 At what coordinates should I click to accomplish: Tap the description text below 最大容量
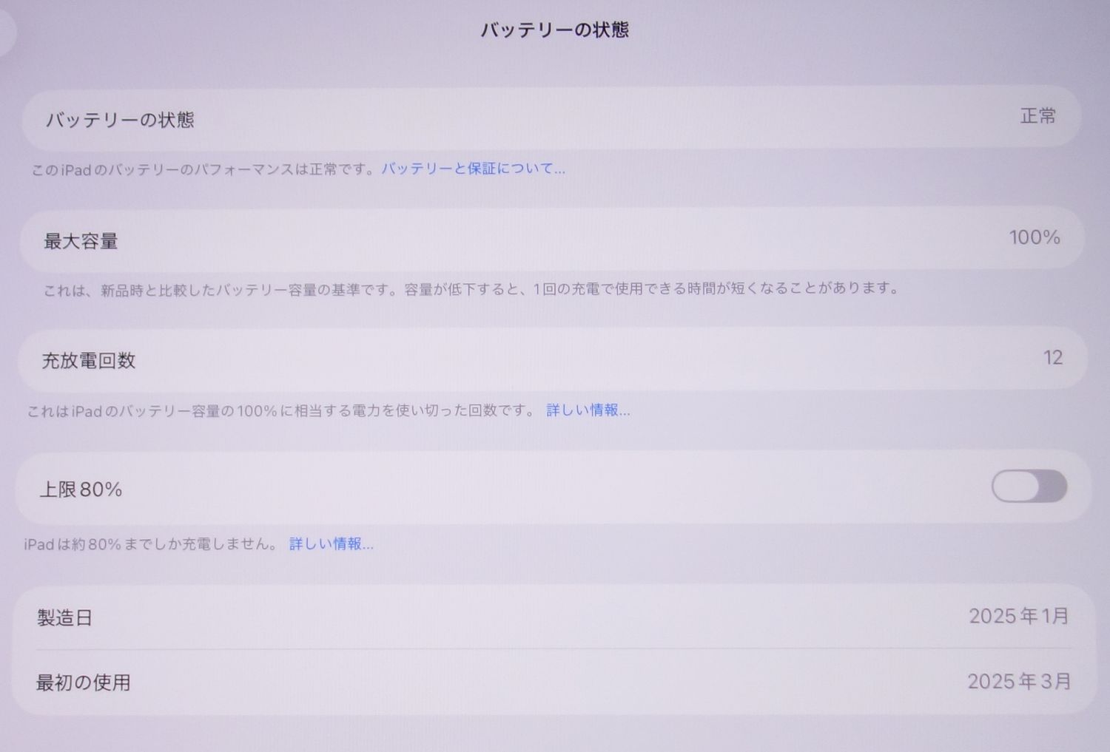(x=471, y=289)
